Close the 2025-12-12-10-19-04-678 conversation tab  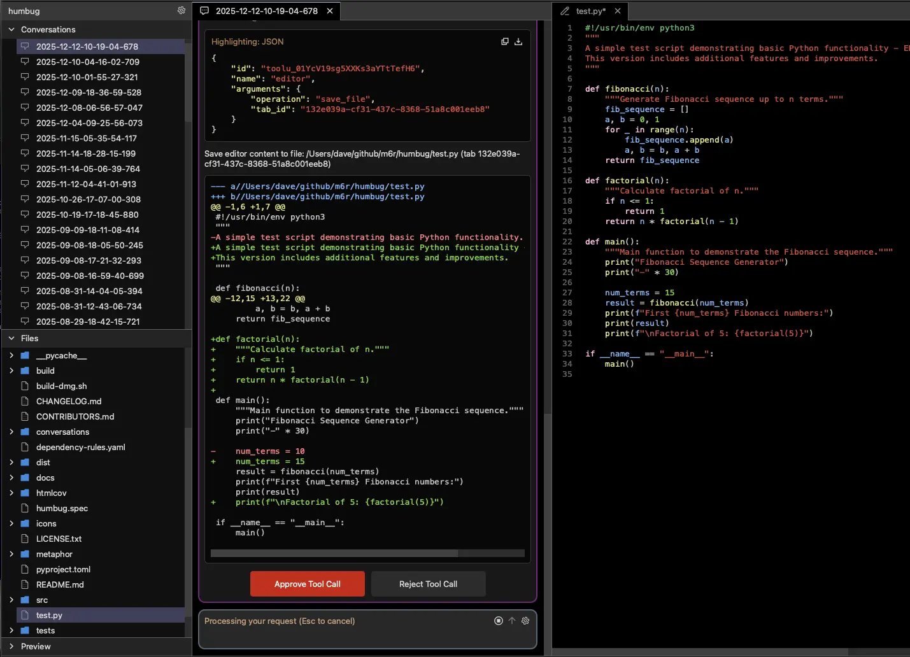tap(329, 11)
